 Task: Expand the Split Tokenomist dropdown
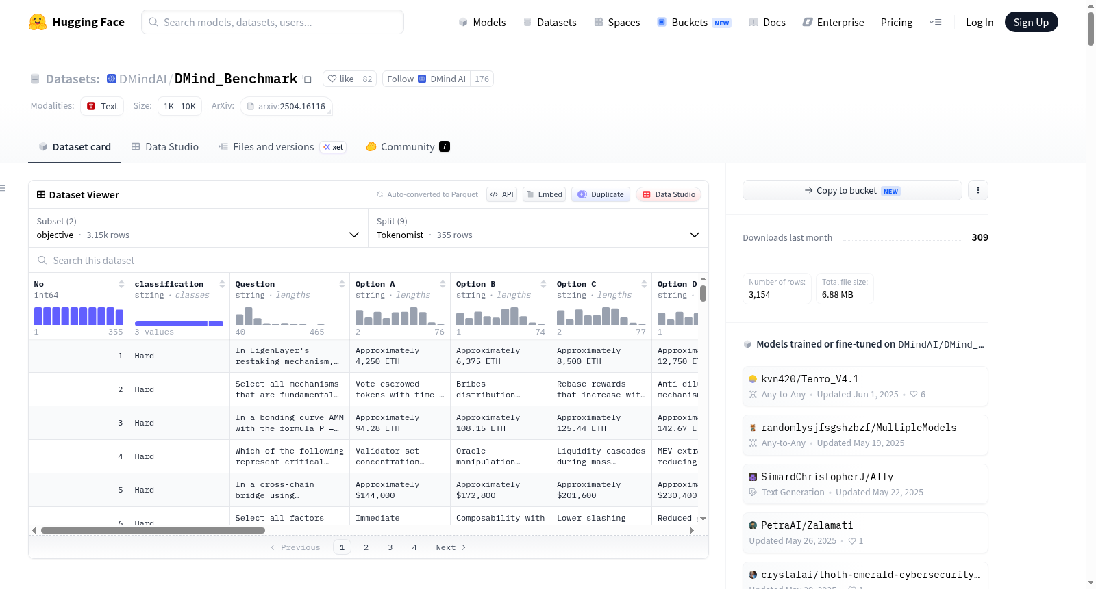point(538,228)
